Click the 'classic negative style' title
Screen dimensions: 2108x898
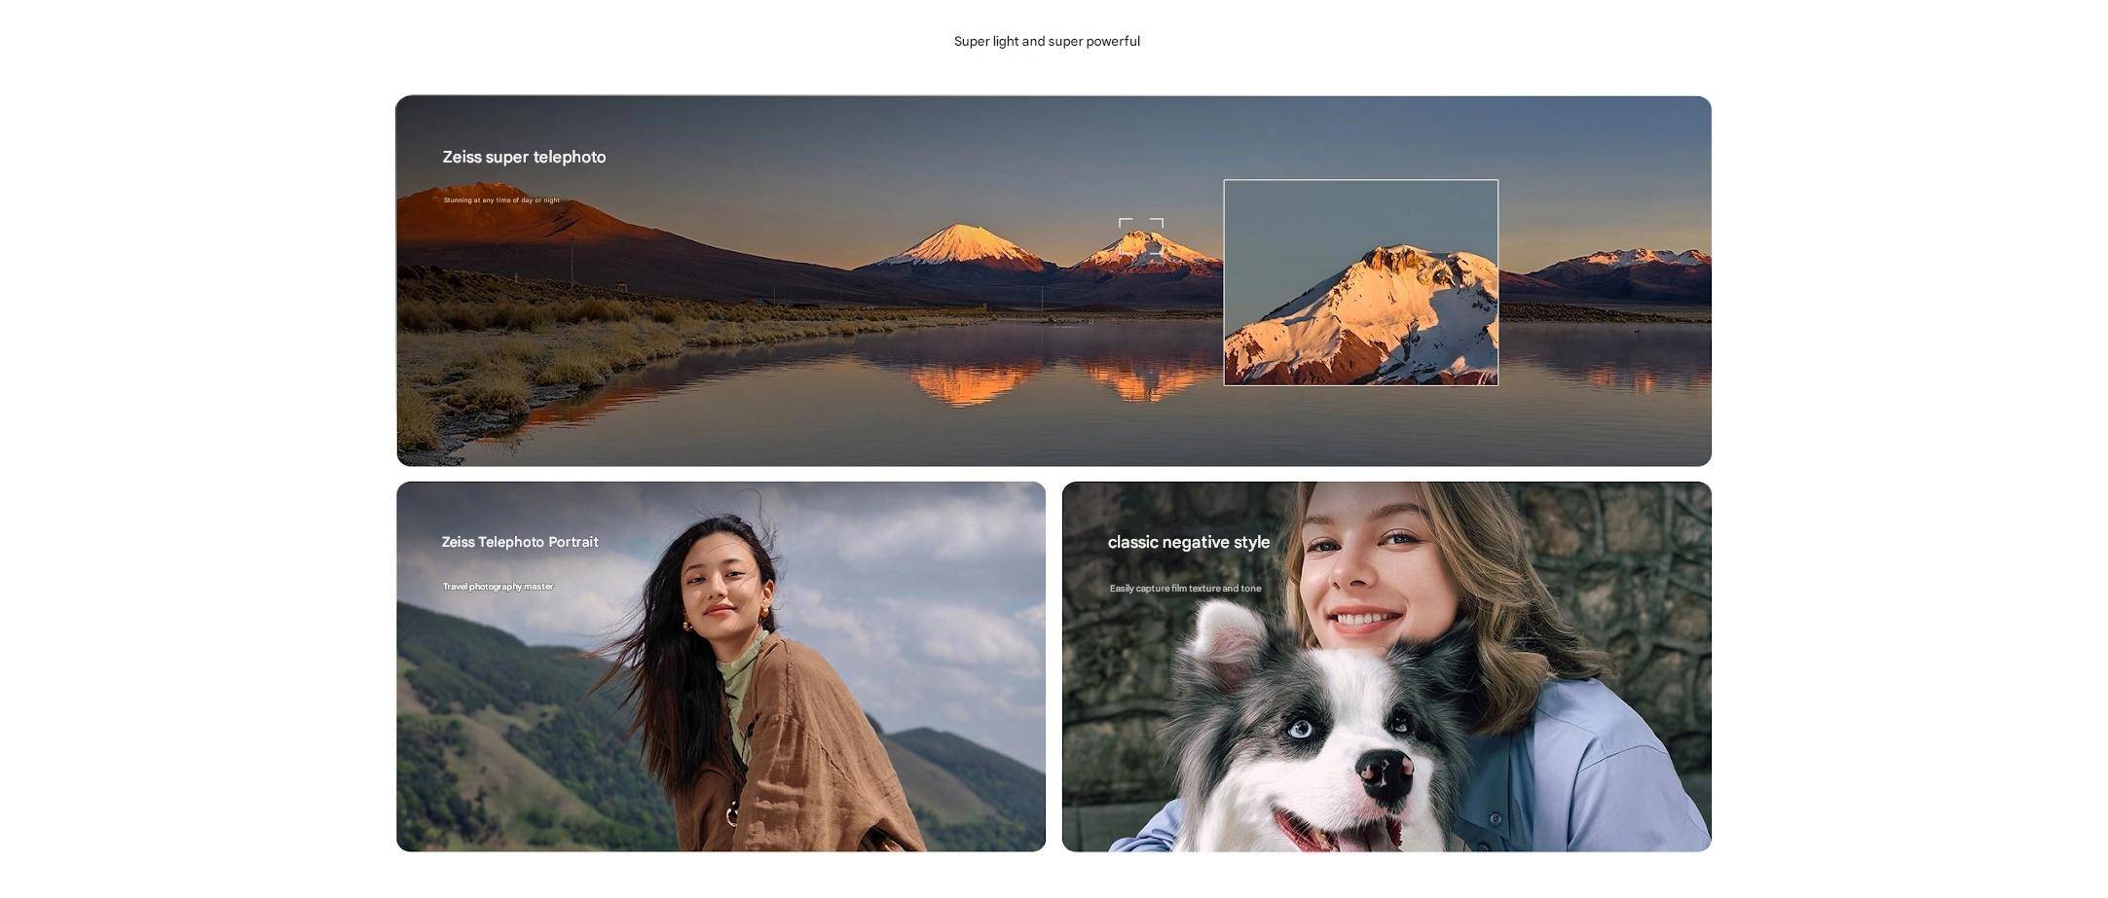point(1189,542)
